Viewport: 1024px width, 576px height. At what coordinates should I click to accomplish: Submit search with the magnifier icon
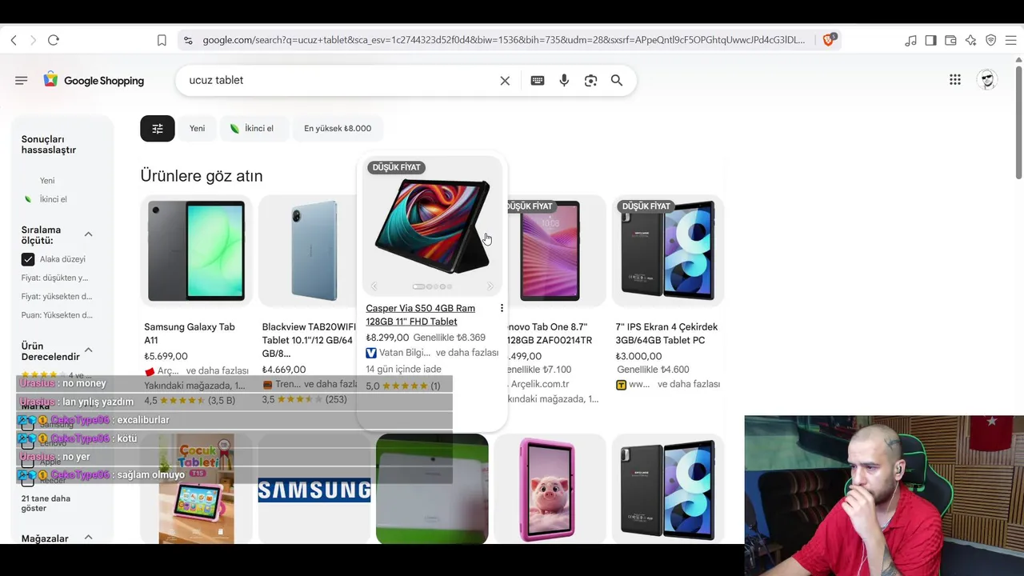point(617,80)
